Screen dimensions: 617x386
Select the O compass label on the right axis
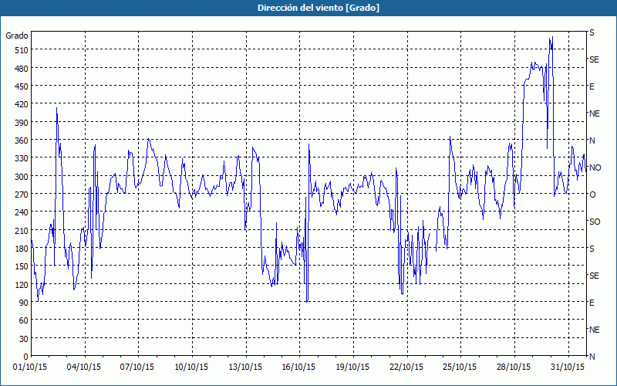592,195
